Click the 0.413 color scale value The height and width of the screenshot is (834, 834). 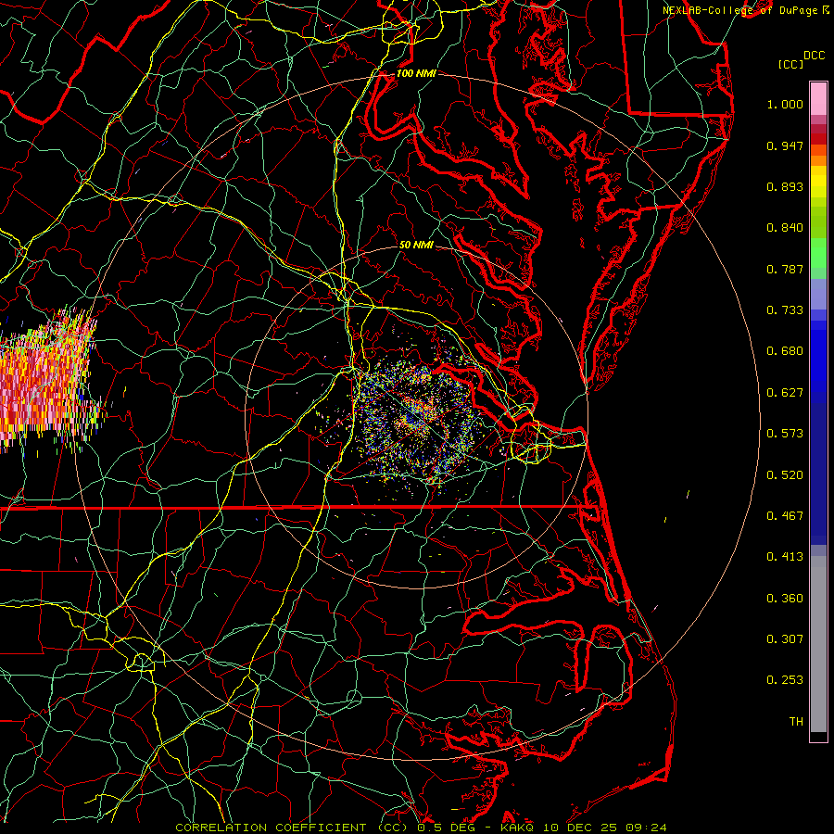pyautogui.click(x=785, y=557)
